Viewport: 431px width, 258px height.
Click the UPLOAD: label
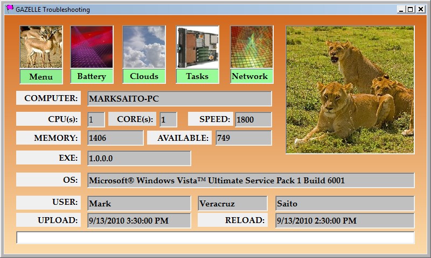(x=48, y=220)
